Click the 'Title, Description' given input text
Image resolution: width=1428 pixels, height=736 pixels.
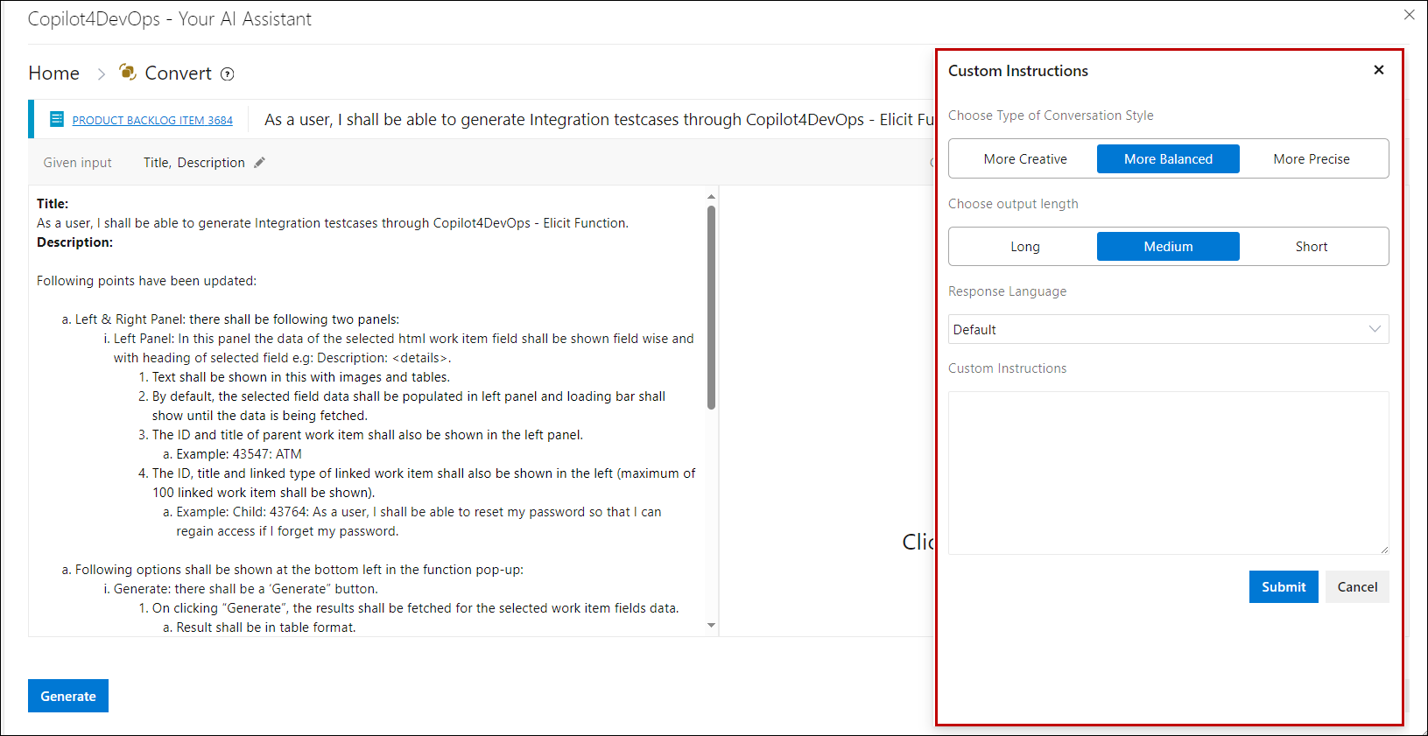click(194, 163)
